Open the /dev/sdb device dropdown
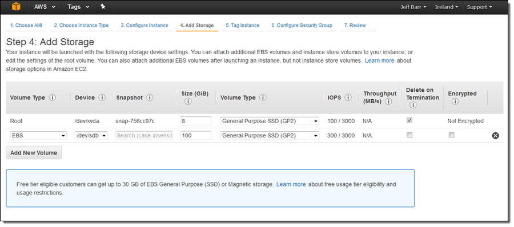Image resolution: width=514 pixels, height=227 pixels. coord(91,135)
